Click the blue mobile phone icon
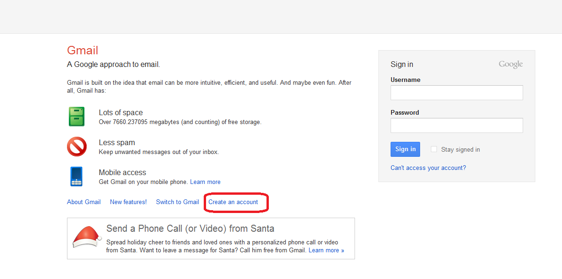The image size is (562, 279). pos(76,176)
